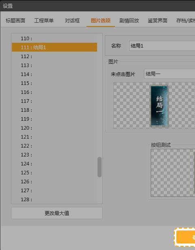Click the orange confirm button at the bottom
This screenshot has width=195, height=250.
tap(185, 237)
